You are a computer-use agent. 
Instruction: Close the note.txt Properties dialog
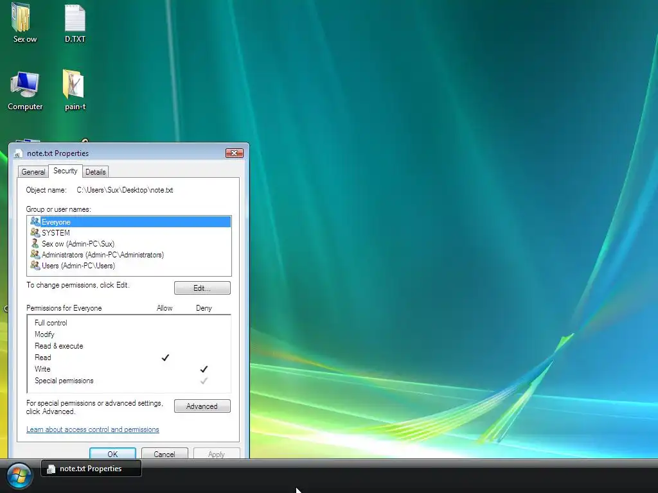[234, 153]
